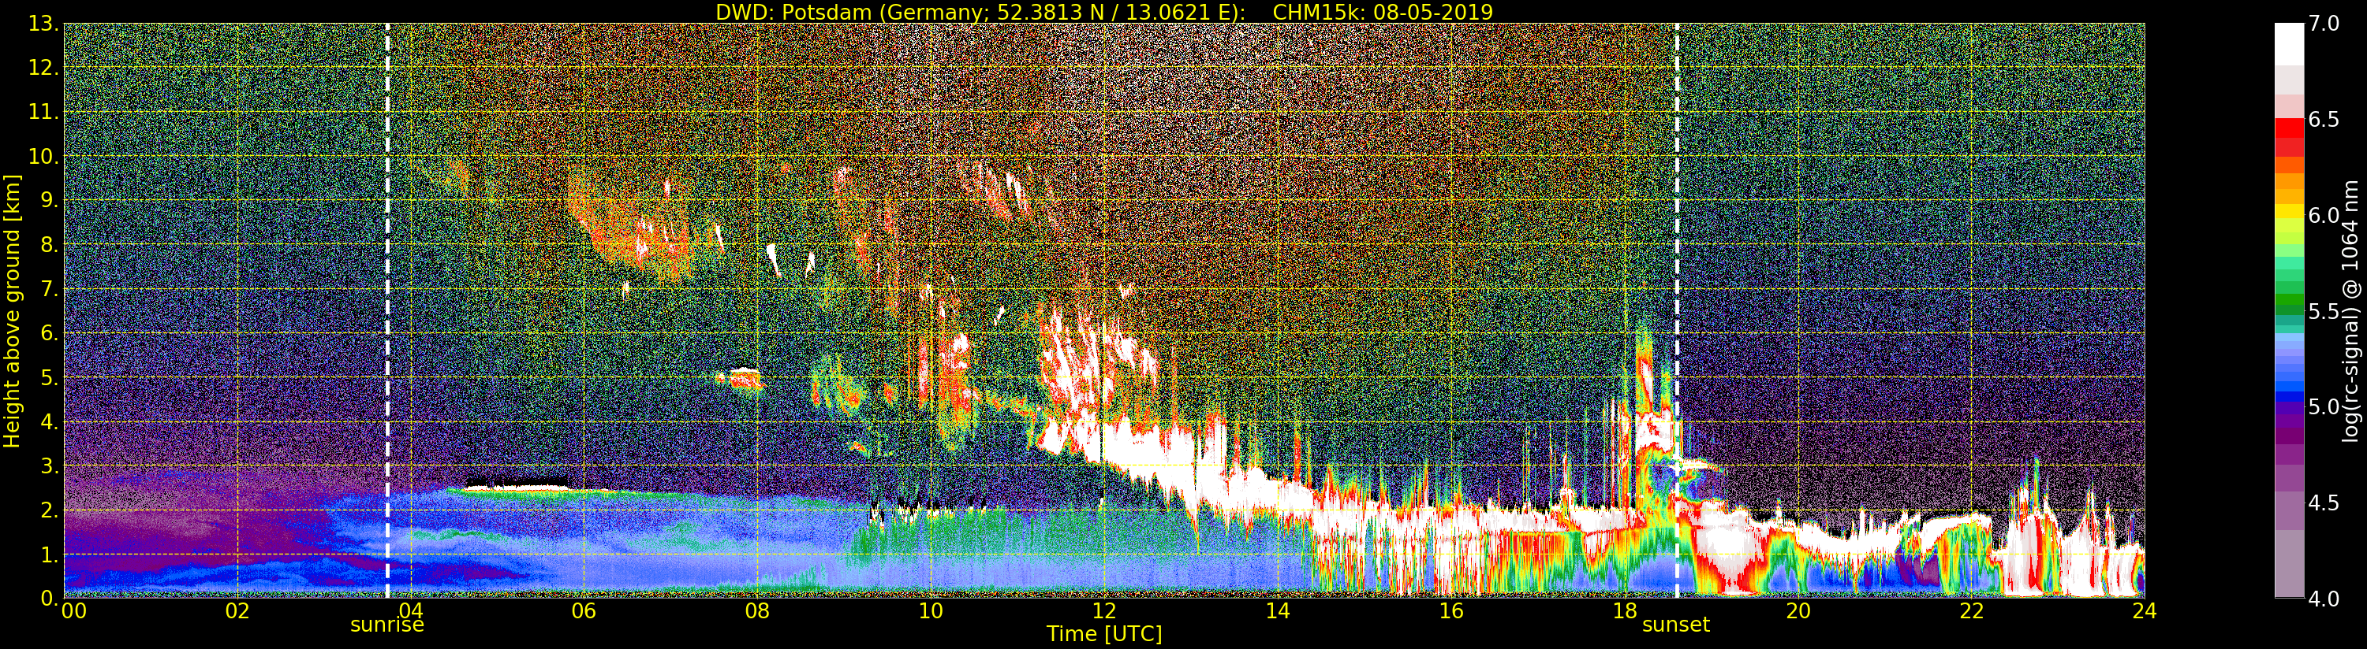
Task: Click the '3.' height axis tick label
Action: pos(50,465)
